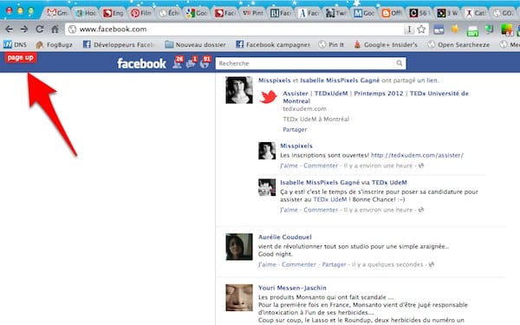Click Aurélie Coudouel's profile picture

pyautogui.click(x=239, y=247)
